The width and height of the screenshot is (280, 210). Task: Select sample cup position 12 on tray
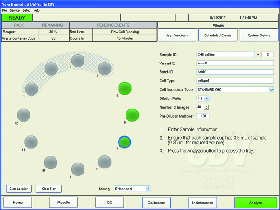(24, 115)
